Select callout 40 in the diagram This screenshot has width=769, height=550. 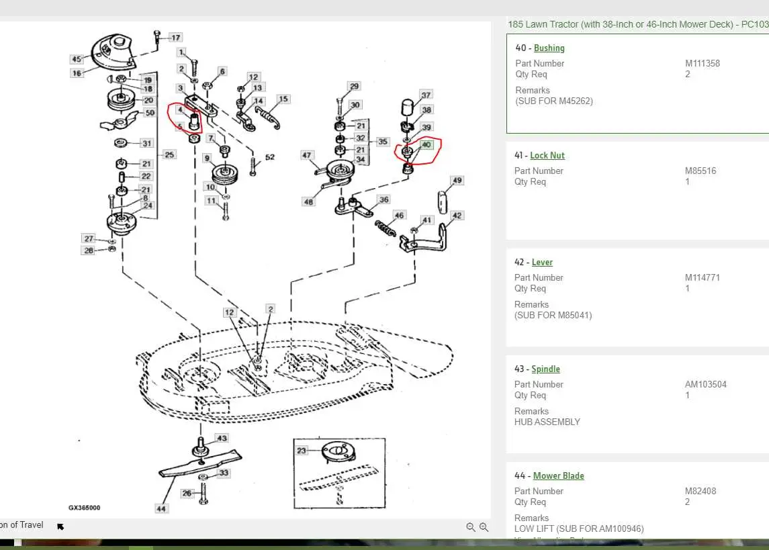click(426, 144)
